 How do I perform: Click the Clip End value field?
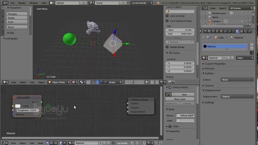pyautogui.click(x=180, y=34)
